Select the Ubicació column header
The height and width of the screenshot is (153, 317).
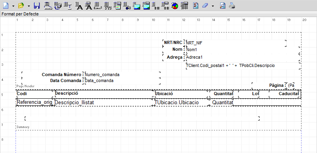click(181, 94)
